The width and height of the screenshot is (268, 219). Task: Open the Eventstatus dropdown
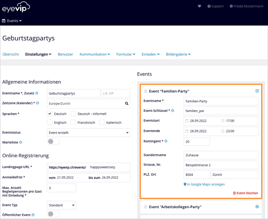(x=88, y=133)
